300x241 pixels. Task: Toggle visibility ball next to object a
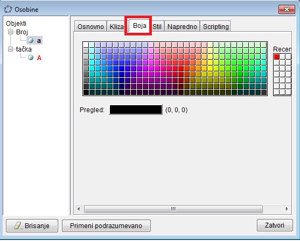point(31,40)
